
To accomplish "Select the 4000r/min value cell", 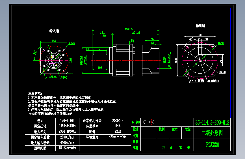I will (67, 143).
